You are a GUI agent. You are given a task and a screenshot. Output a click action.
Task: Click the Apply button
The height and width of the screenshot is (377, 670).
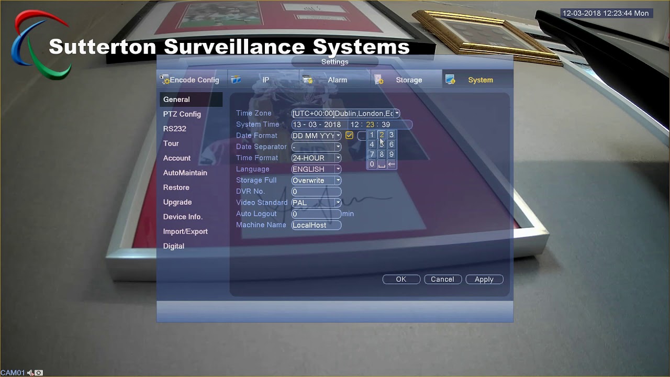click(x=484, y=280)
